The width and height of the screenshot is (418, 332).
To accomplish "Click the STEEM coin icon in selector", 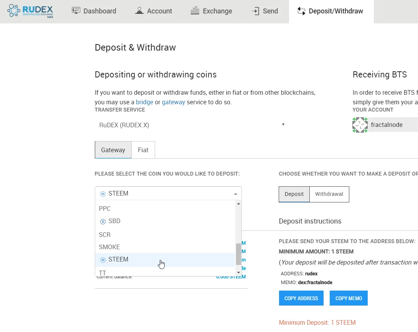I will tap(102, 194).
